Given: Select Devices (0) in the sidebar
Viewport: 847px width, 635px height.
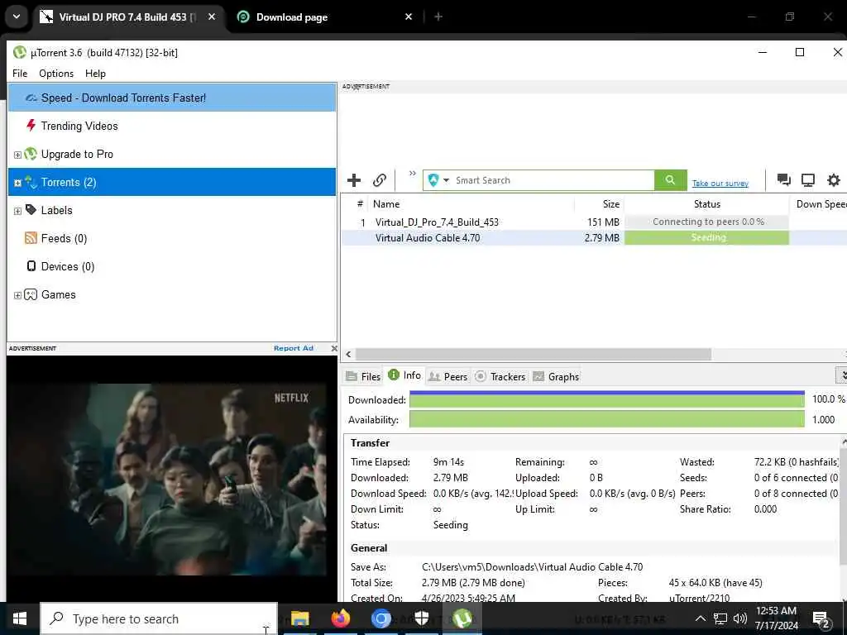Looking at the screenshot, I should pyautogui.click(x=172, y=266).
